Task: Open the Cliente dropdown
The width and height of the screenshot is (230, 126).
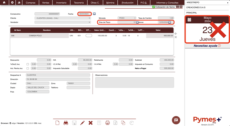Action: [63, 18]
